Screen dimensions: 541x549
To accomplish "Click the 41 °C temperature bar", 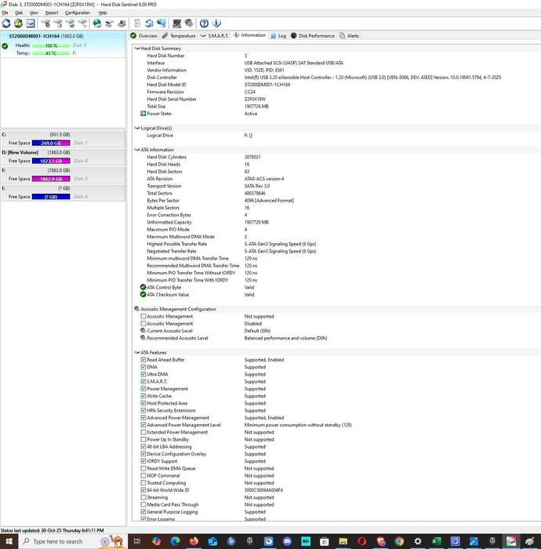I will tap(51, 53).
